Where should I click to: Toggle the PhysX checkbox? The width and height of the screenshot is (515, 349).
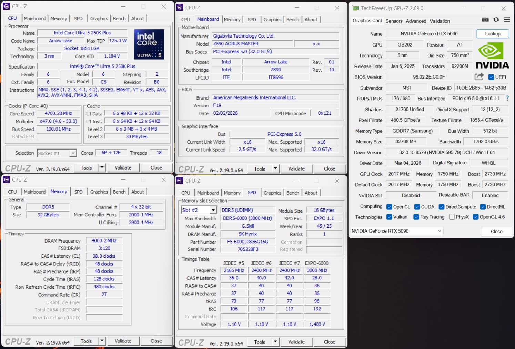click(x=452, y=217)
